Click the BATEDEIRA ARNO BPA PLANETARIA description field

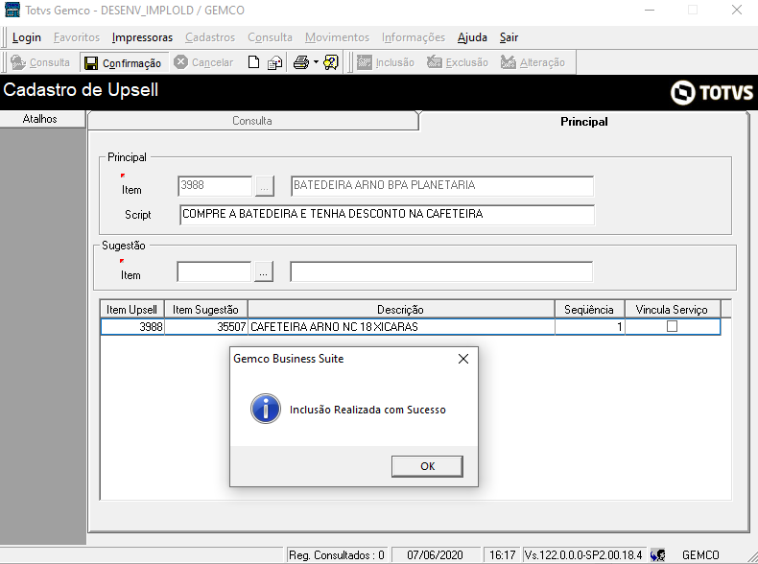tap(442, 186)
